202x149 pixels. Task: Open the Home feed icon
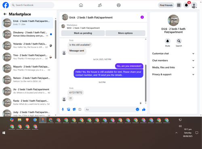coord(81,5)
